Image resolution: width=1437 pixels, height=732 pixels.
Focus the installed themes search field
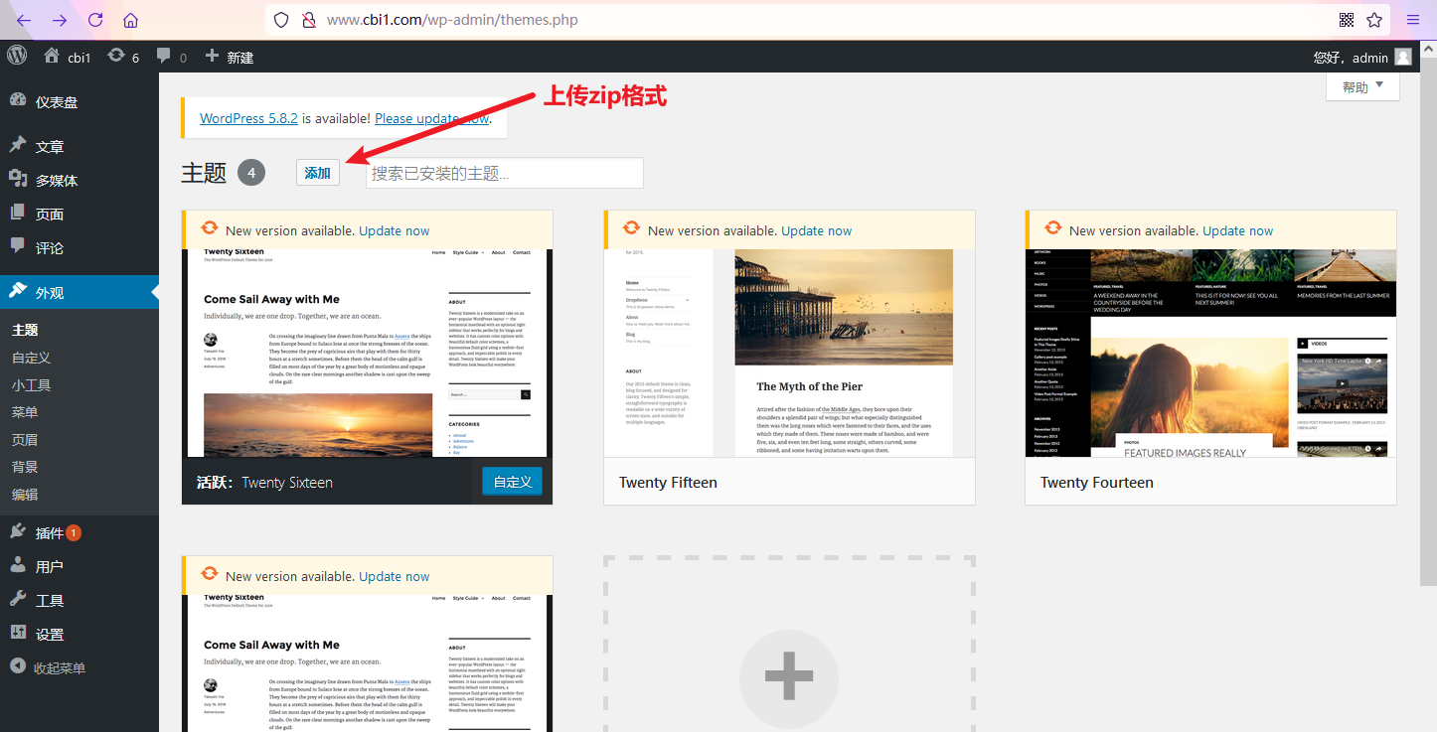[x=505, y=173]
